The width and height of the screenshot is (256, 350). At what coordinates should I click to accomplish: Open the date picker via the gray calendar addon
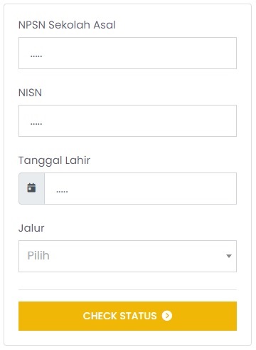pos(31,188)
